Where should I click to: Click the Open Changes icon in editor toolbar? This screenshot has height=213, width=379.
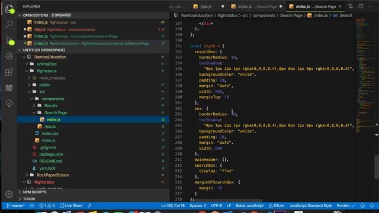tap(351, 7)
